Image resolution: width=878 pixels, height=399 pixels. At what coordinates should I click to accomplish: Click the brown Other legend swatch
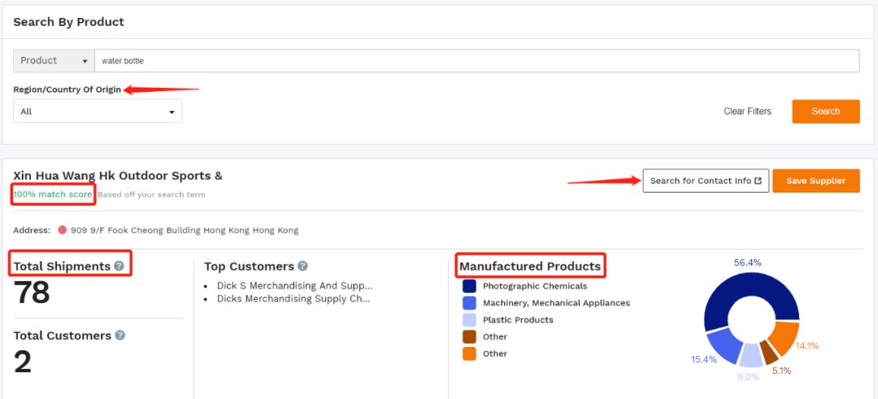point(469,336)
